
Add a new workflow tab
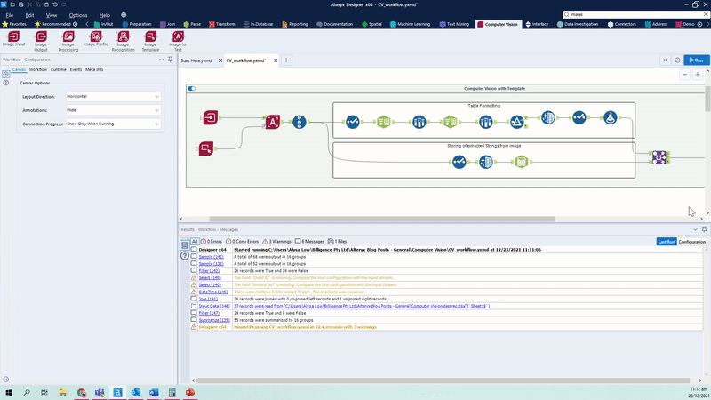(x=286, y=60)
